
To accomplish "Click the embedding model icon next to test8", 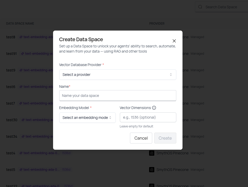I will tap(21, 37).
